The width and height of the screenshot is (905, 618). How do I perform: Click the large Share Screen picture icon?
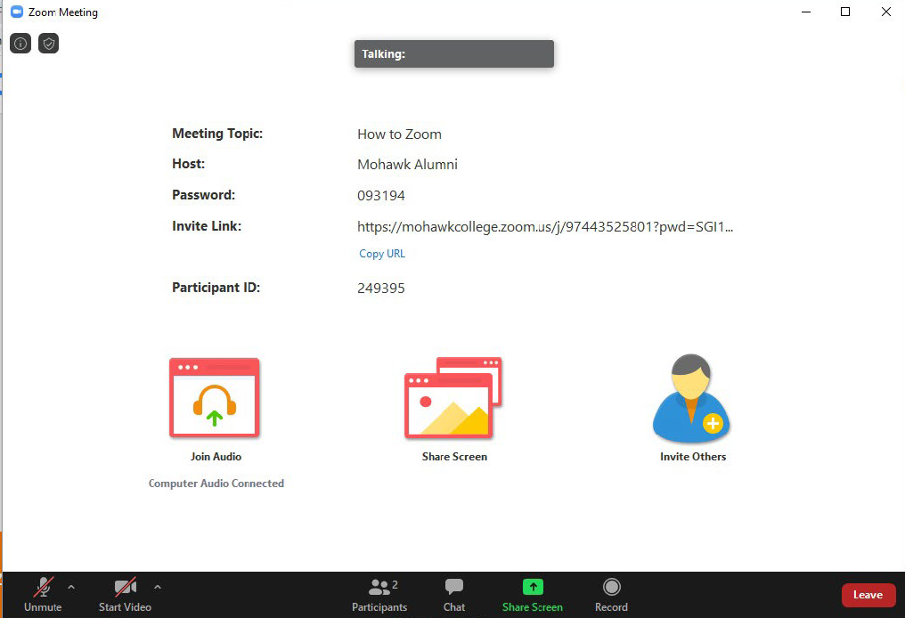[x=453, y=398]
